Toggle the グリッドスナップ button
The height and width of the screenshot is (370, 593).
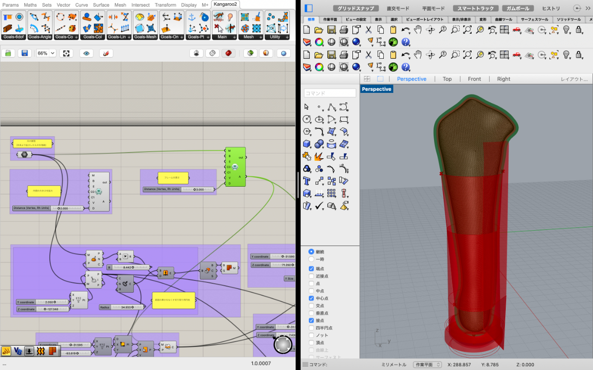click(x=356, y=9)
